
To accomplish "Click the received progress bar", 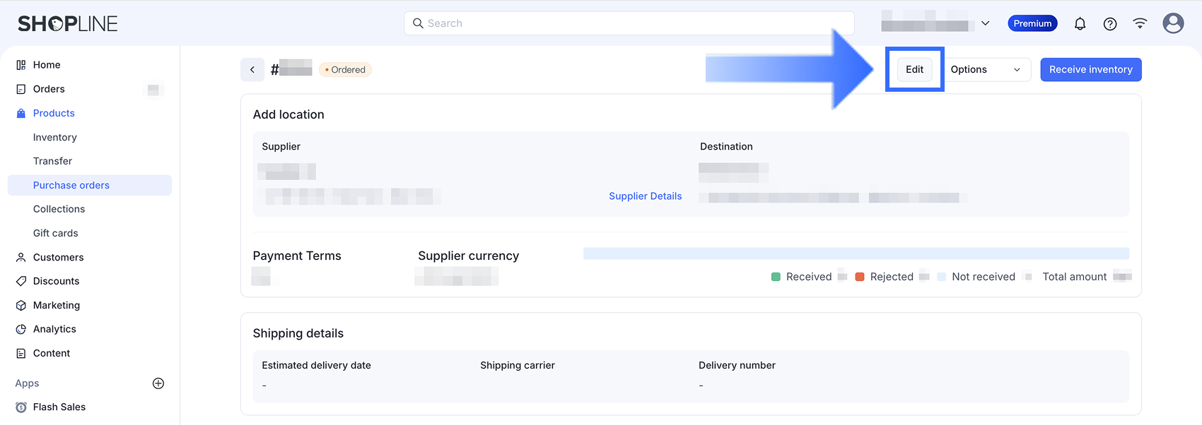I will [856, 253].
